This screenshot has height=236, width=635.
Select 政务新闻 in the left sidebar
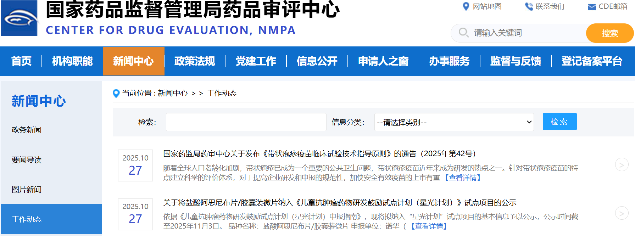tap(27, 130)
